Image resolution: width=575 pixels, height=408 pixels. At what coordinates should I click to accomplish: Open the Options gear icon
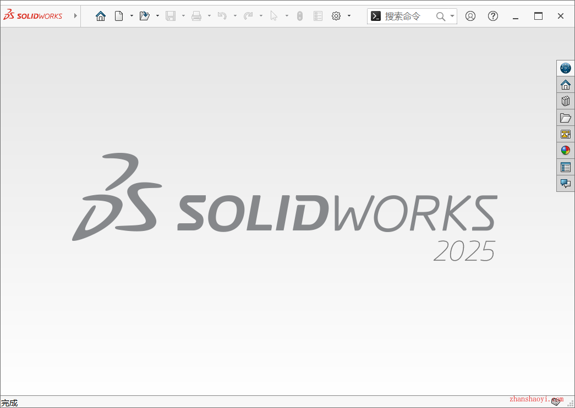(x=336, y=16)
